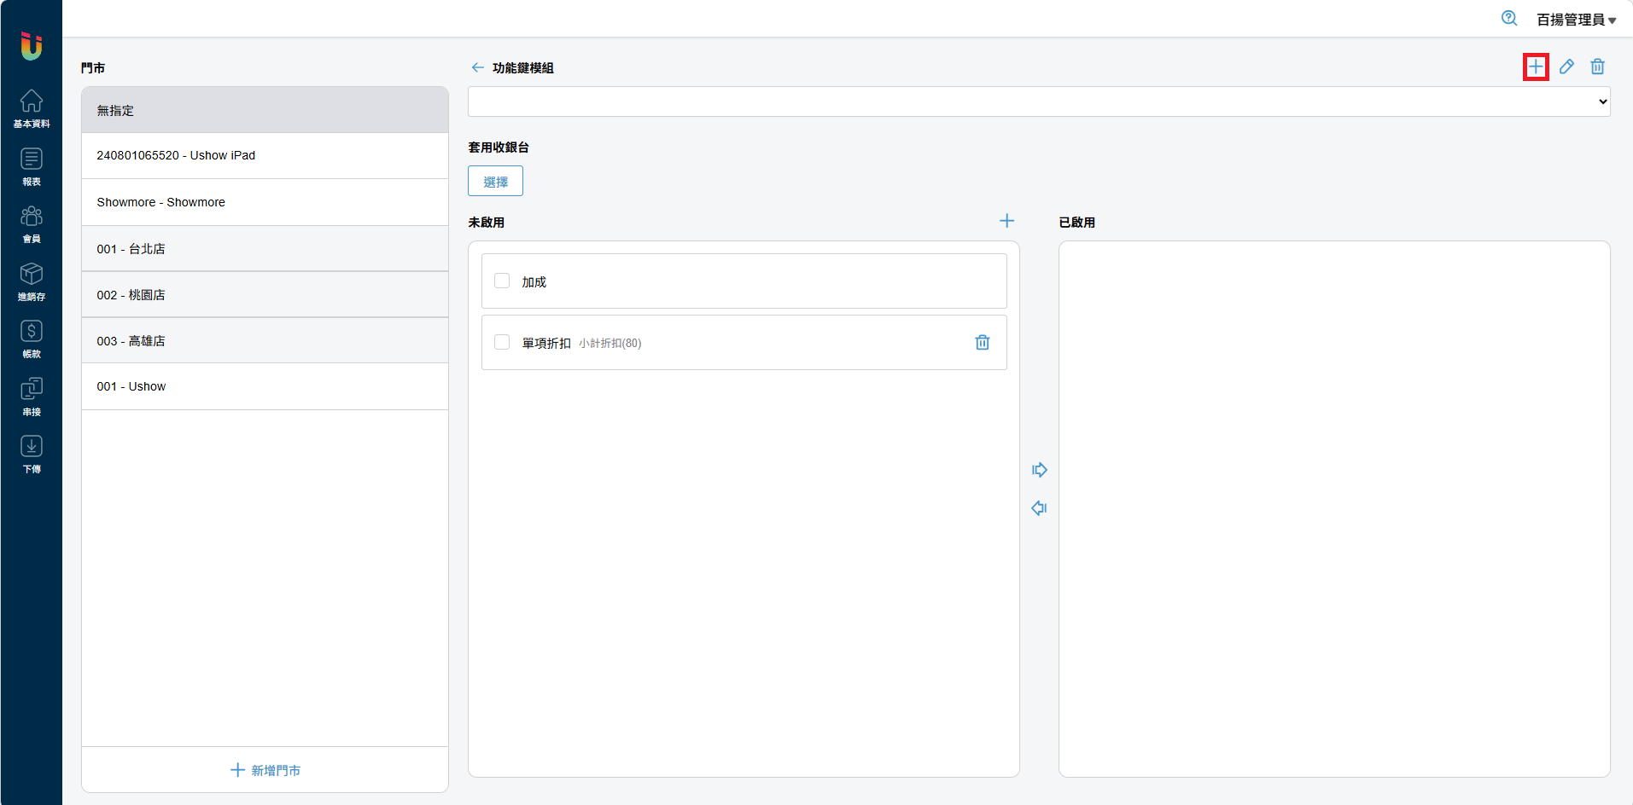1633x805 pixels.
Task: Click the 選擇 button under 套用收銀台
Action: click(495, 181)
